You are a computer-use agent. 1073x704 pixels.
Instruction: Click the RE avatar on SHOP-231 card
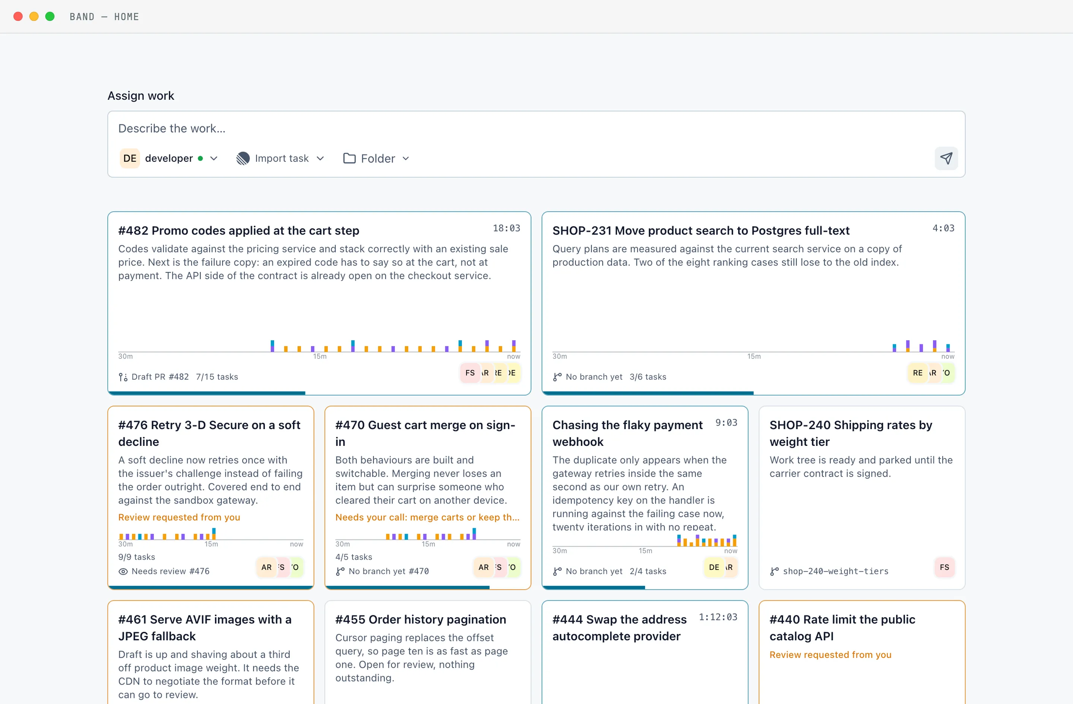[x=917, y=373]
